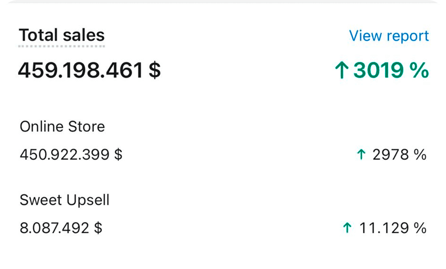Click the dollar sign after 450.922.399

point(118,155)
